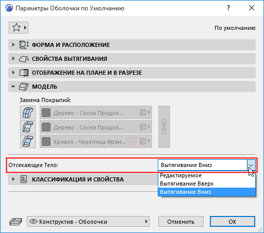This screenshot has width=264, height=233.
Task: Click the Отсекающее Тело dropdown arrow
Action: 251,165
